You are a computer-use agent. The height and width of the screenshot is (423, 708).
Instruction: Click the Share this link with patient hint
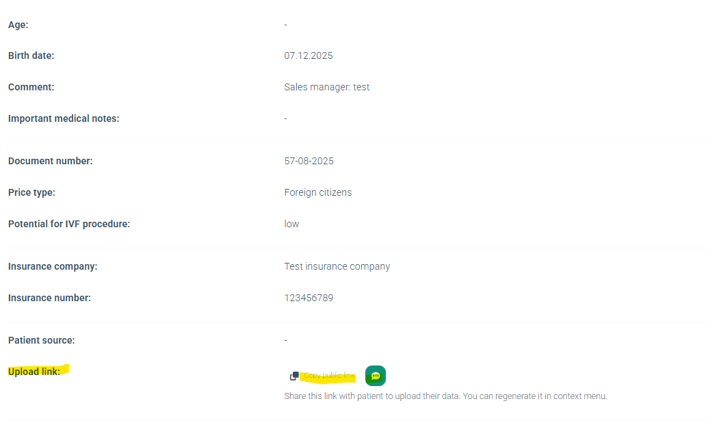pos(445,396)
